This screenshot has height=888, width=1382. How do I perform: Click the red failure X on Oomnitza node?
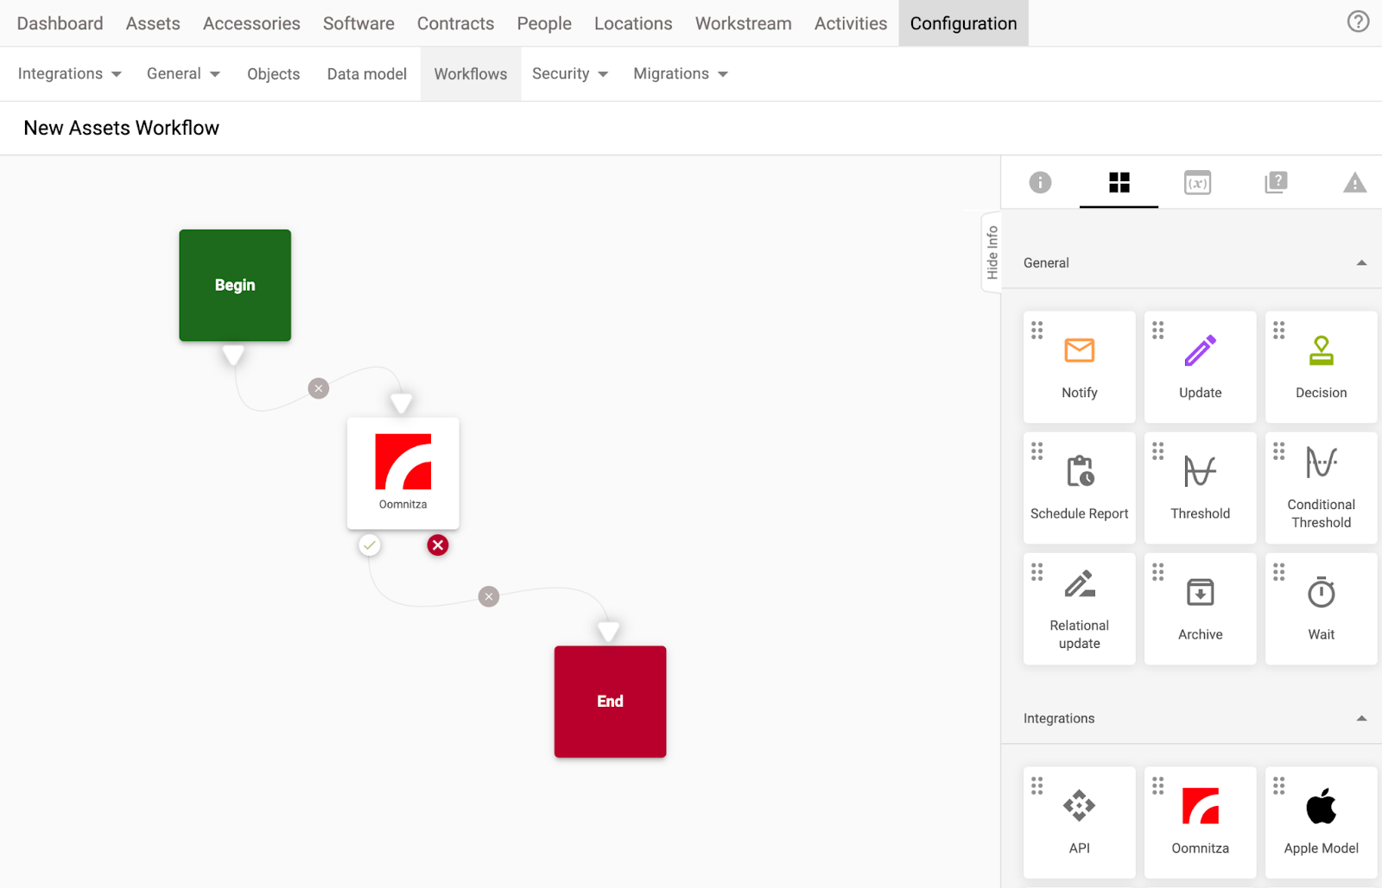click(438, 545)
